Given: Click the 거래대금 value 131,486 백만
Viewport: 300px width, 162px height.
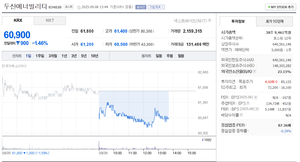Looking at the screenshot, I should coord(198,44).
